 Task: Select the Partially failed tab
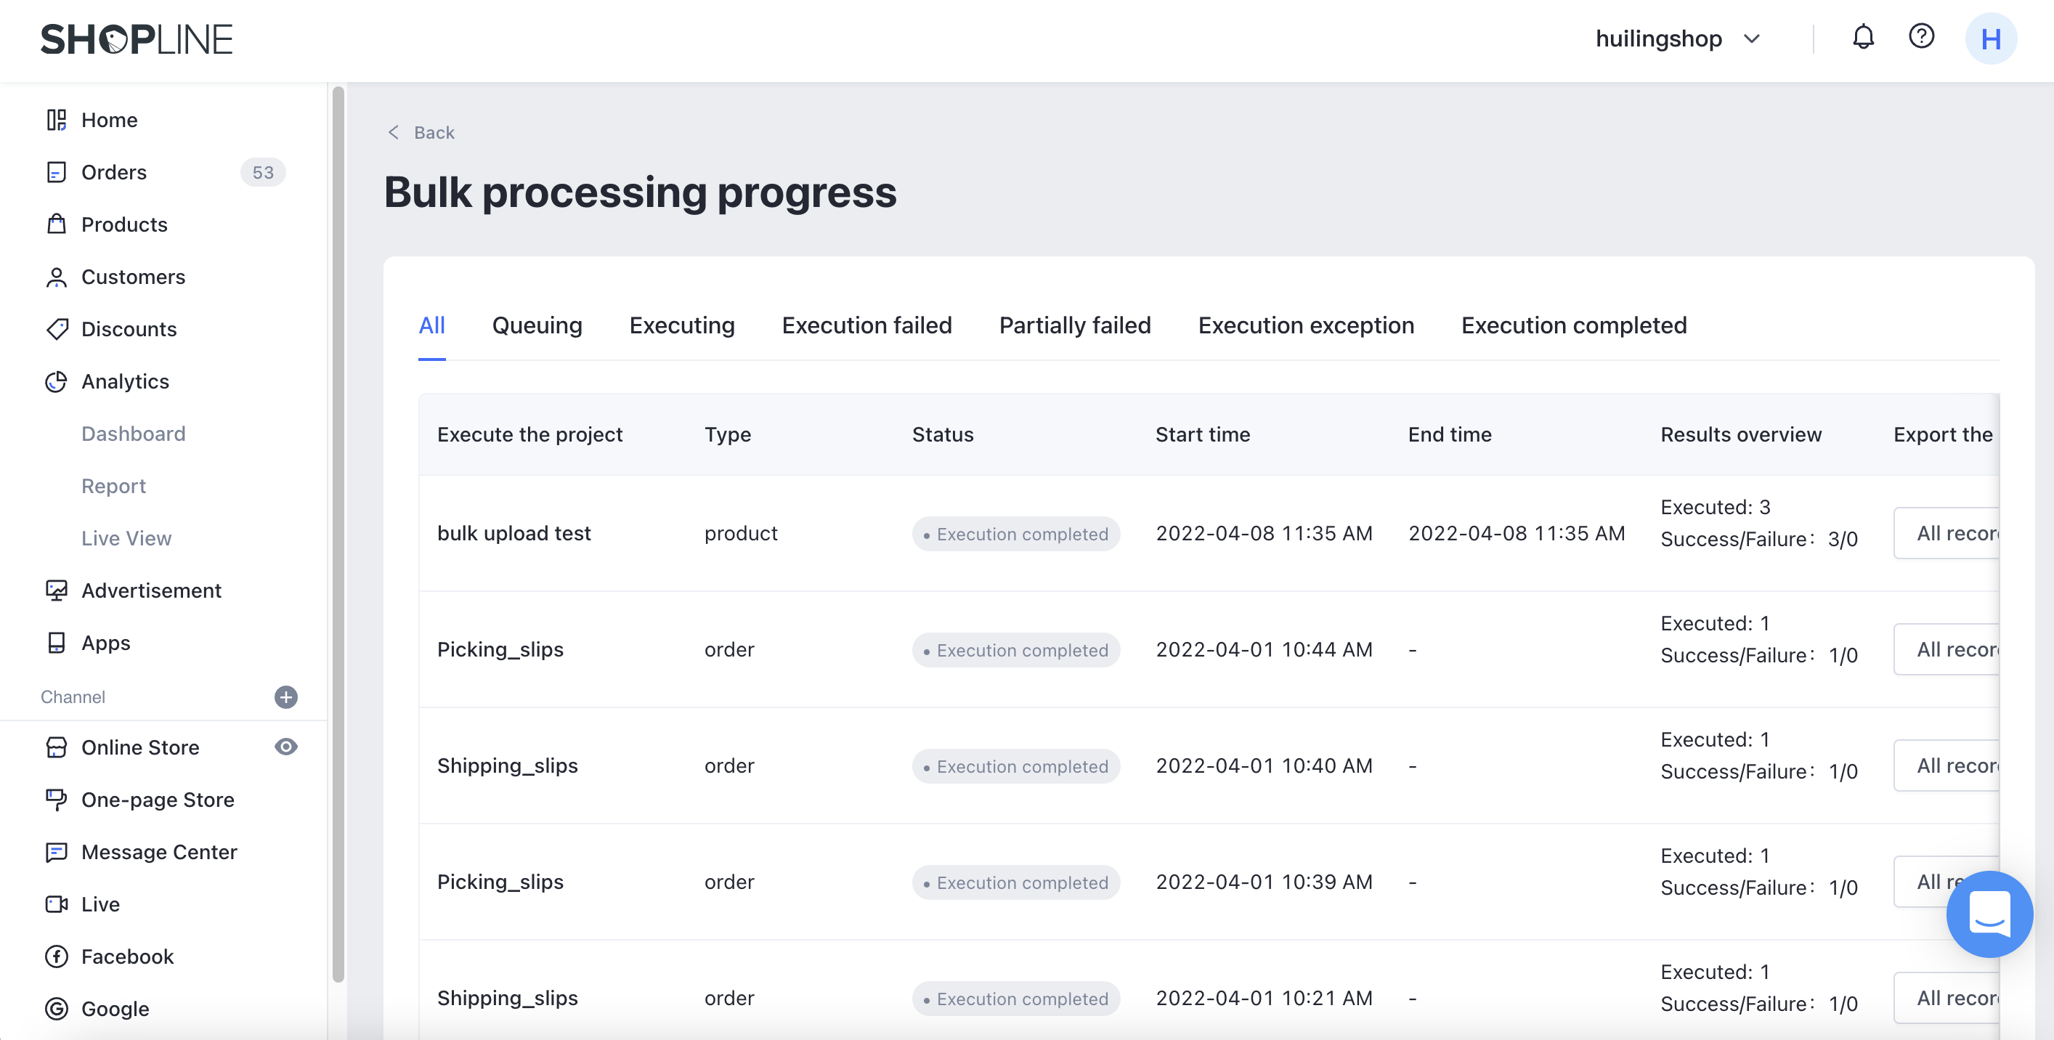pos(1074,325)
